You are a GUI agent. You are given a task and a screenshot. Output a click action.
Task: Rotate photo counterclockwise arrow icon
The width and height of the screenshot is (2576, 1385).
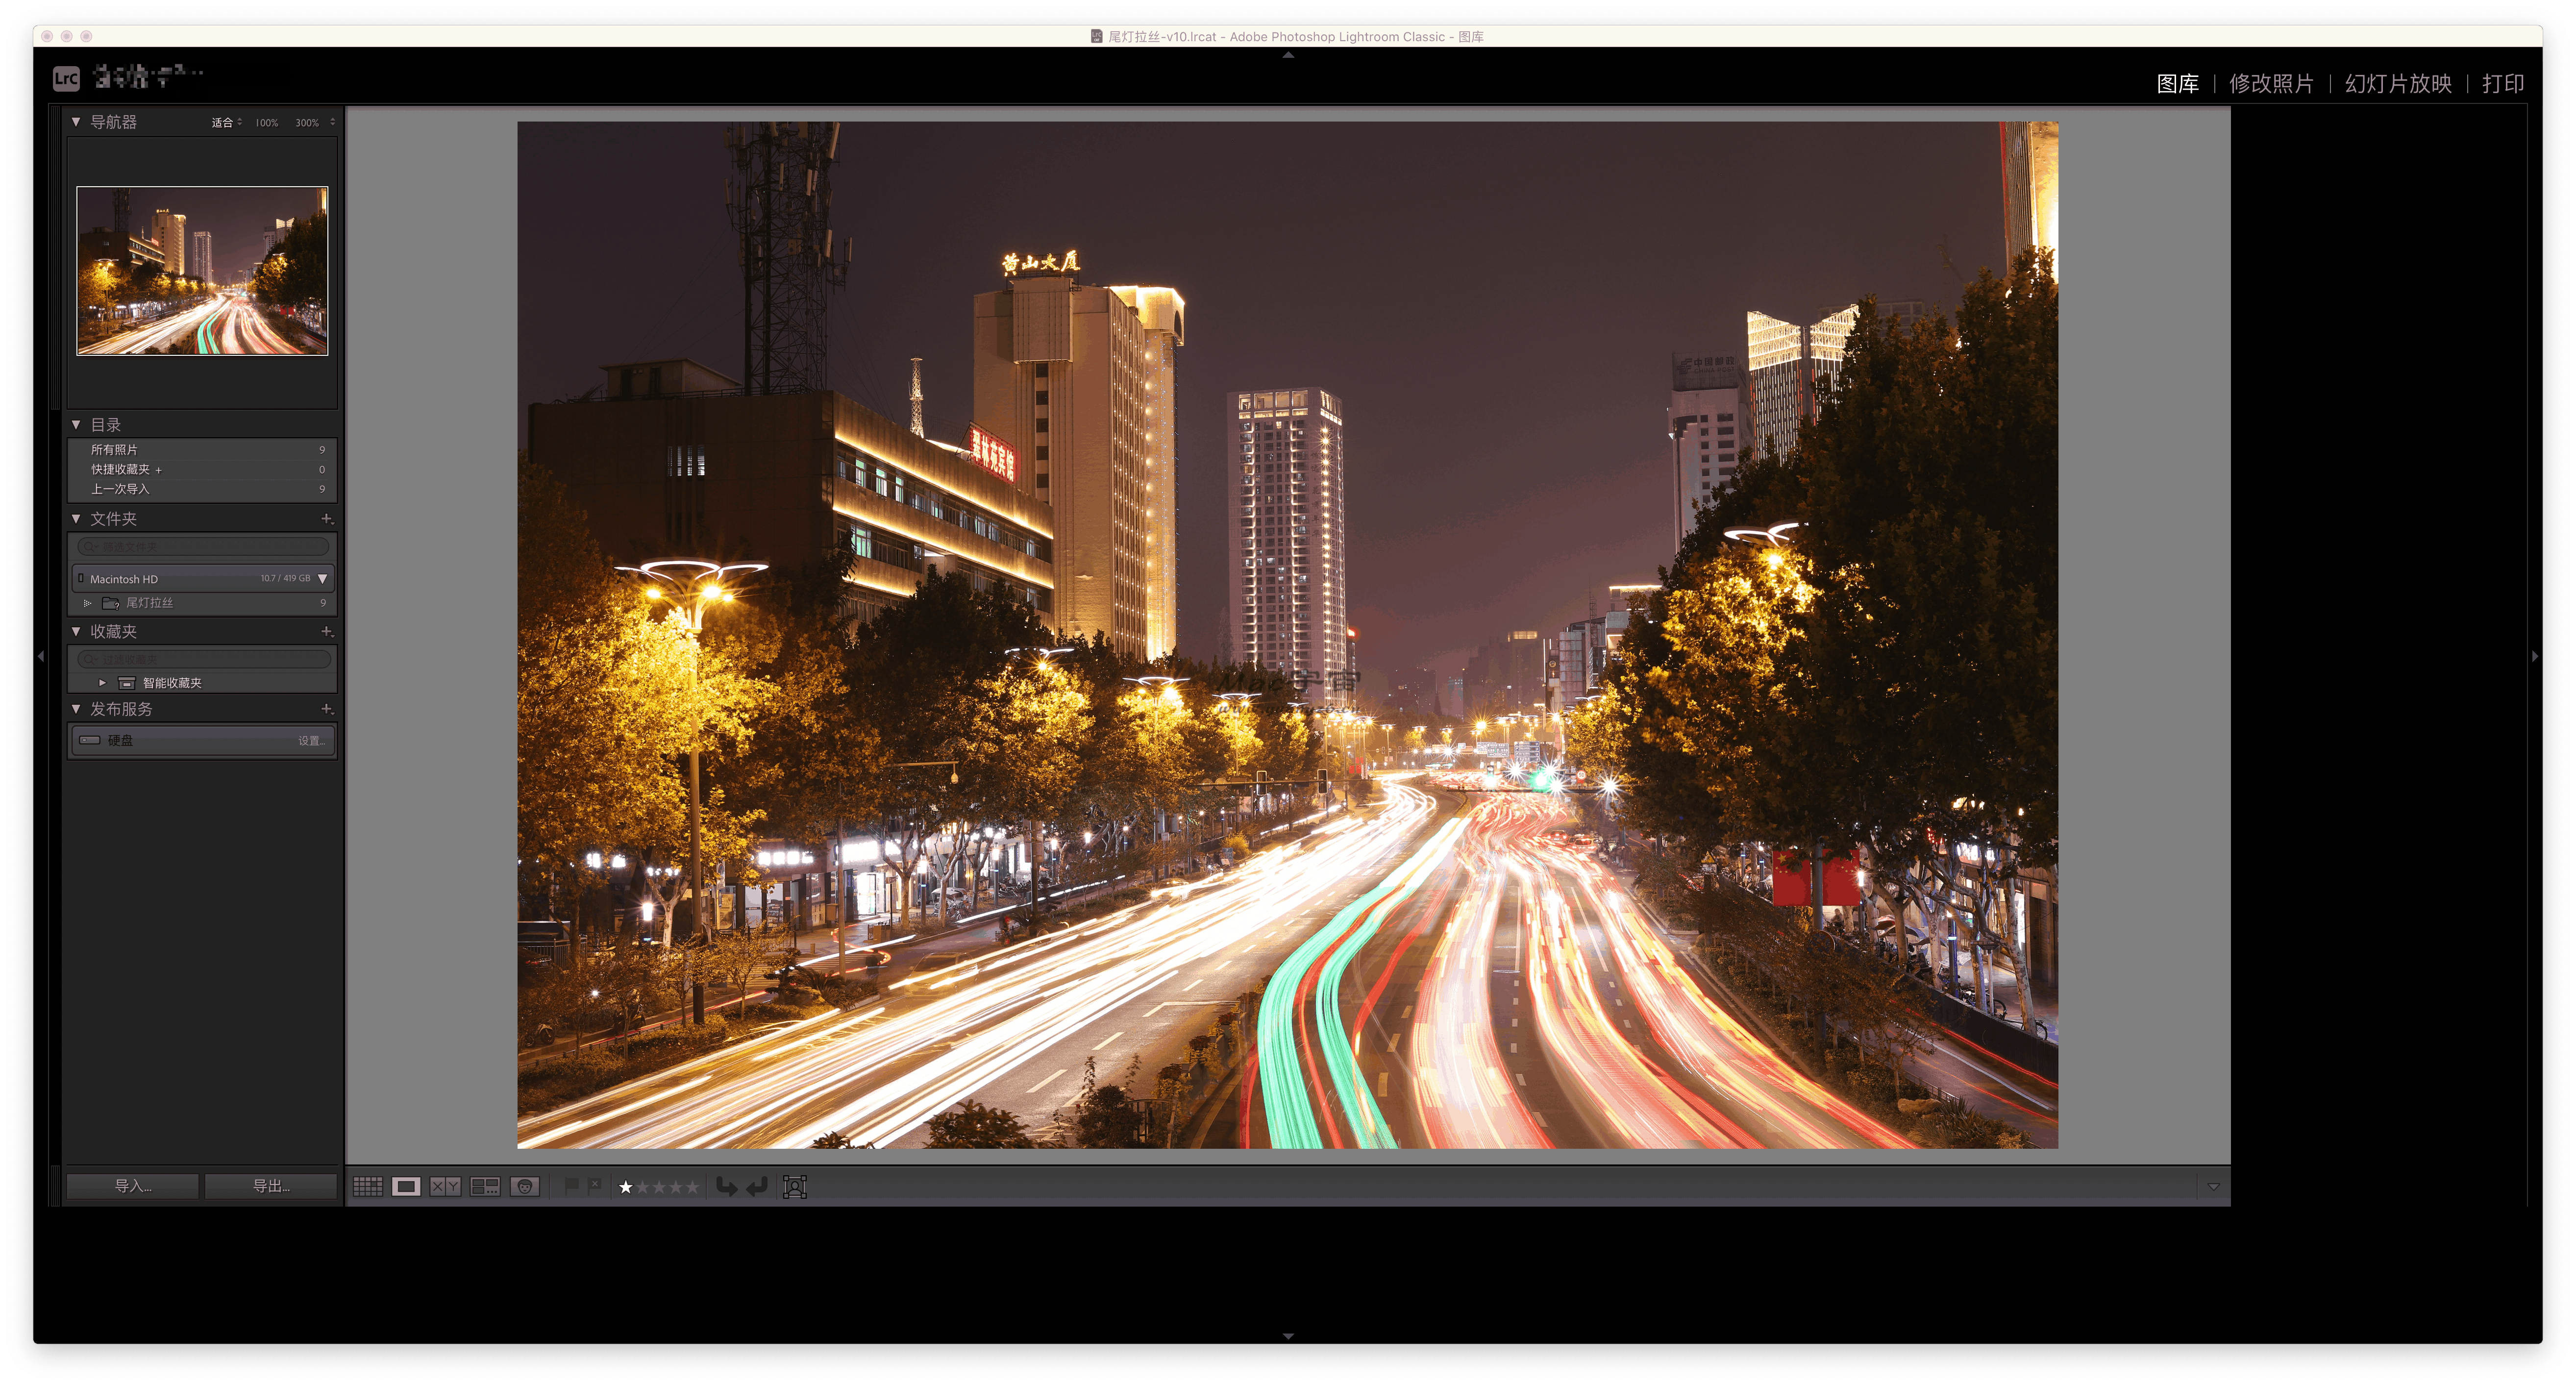click(x=727, y=1187)
